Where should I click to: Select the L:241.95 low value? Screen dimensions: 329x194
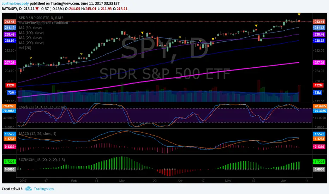click(x=104, y=8)
